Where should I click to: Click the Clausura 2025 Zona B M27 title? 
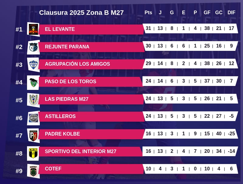(81, 13)
